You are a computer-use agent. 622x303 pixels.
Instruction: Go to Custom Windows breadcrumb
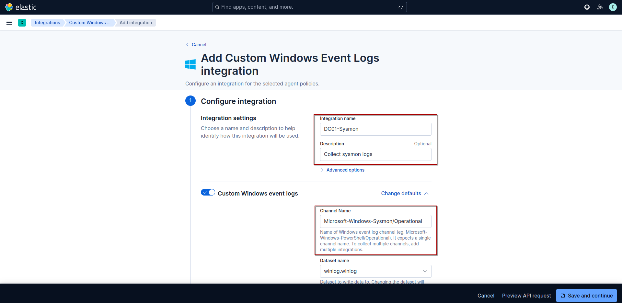90,23
